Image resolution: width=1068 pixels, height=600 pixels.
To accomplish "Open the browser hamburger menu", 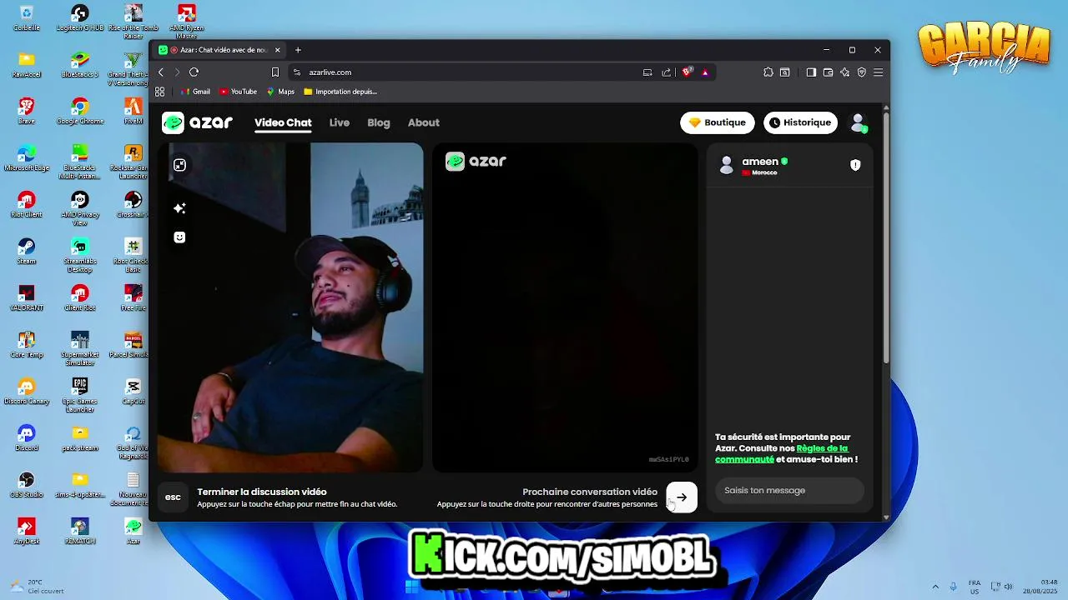I will (x=878, y=72).
